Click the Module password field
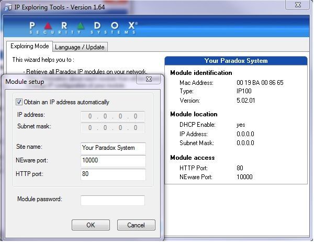 [113, 201]
